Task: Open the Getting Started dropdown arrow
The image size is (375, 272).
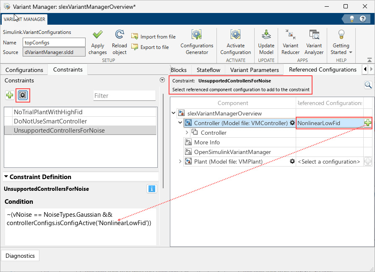Action: click(351, 52)
